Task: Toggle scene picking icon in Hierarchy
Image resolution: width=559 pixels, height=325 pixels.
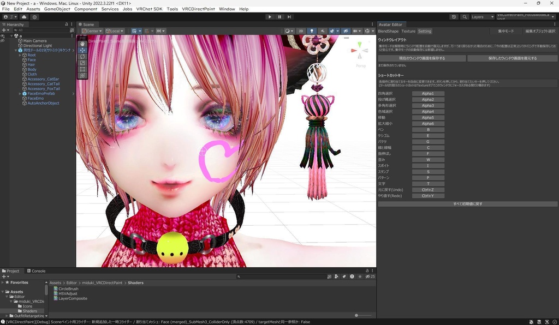Action: coord(3,40)
